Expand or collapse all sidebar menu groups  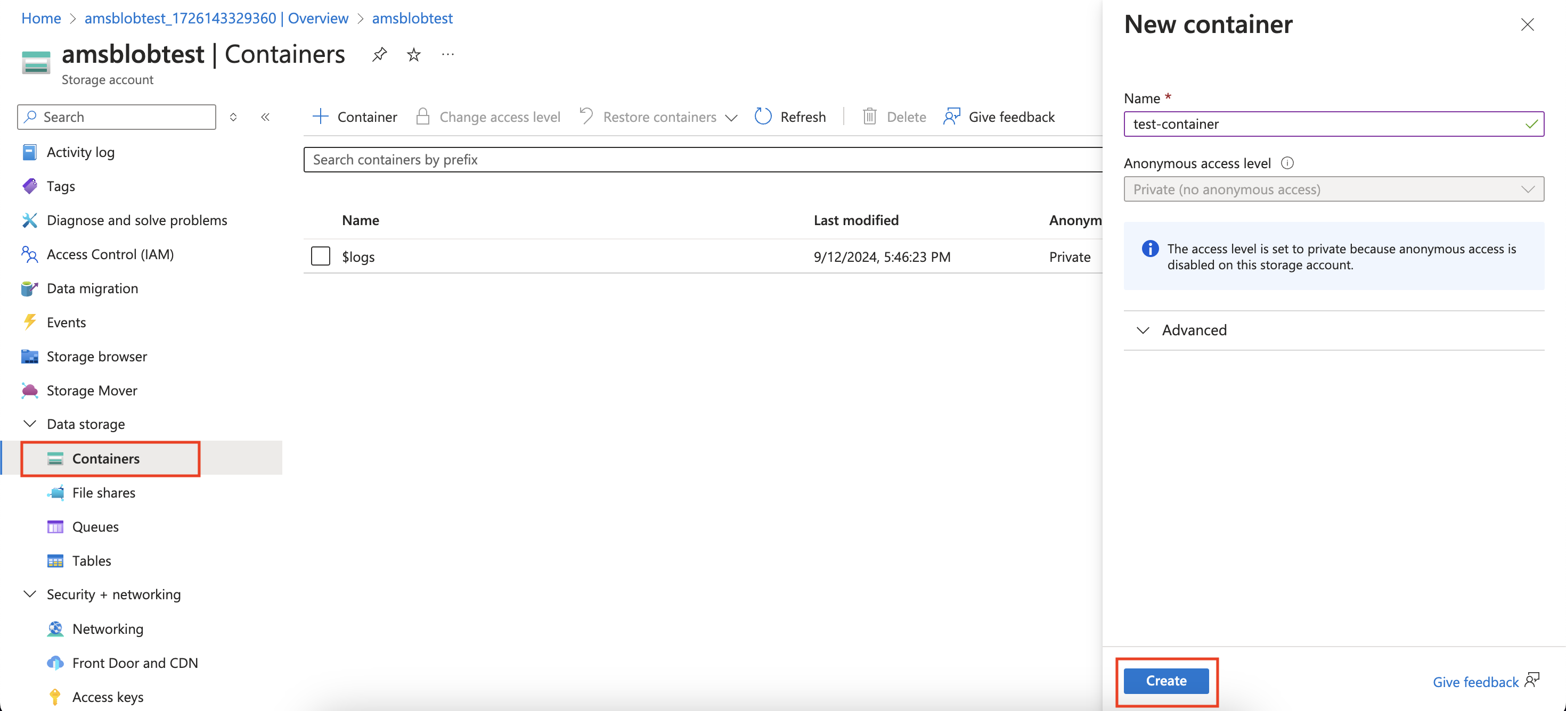233,117
